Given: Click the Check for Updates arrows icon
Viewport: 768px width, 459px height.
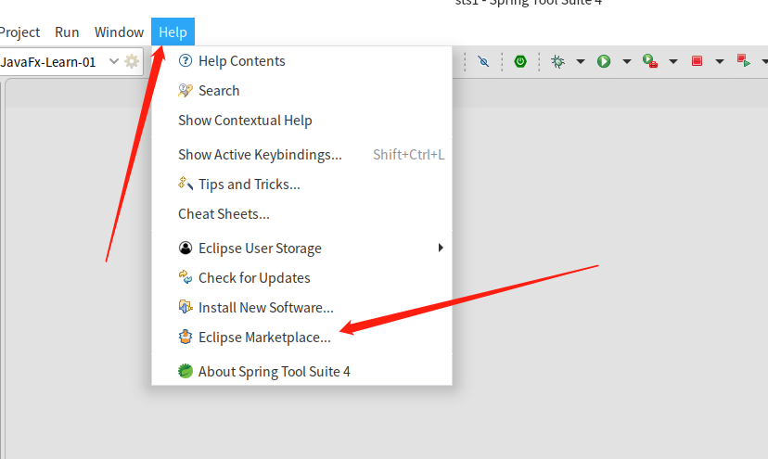Looking at the screenshot, I should coord(186,276).
